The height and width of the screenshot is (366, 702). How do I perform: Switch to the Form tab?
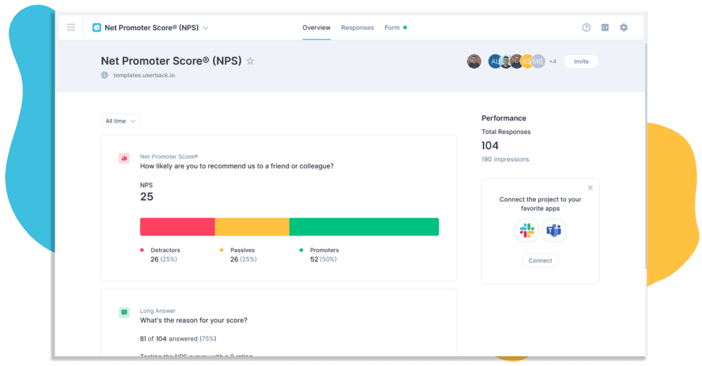pos(392,28)
